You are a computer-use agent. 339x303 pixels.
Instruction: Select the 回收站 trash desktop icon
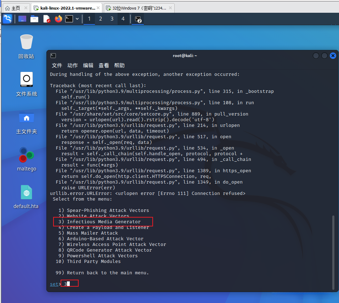[x=26, y=47]
